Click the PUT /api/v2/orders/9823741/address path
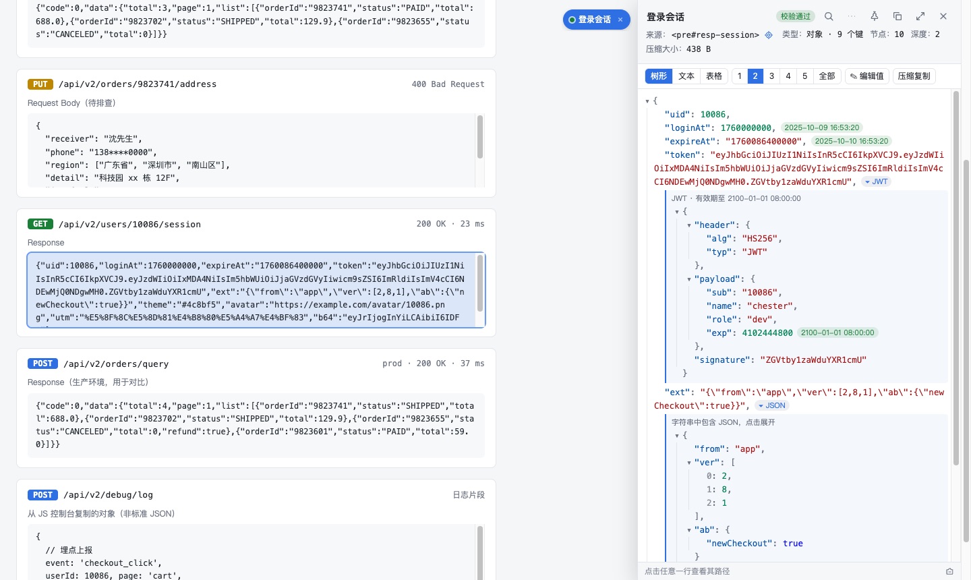 pyautogui.click(x=138, y=84)
